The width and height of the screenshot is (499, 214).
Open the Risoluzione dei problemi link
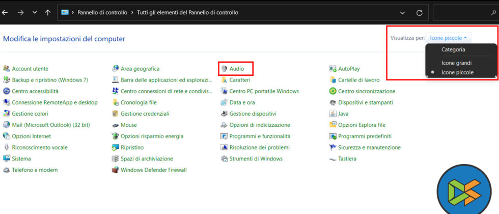(x=259, y=147)
